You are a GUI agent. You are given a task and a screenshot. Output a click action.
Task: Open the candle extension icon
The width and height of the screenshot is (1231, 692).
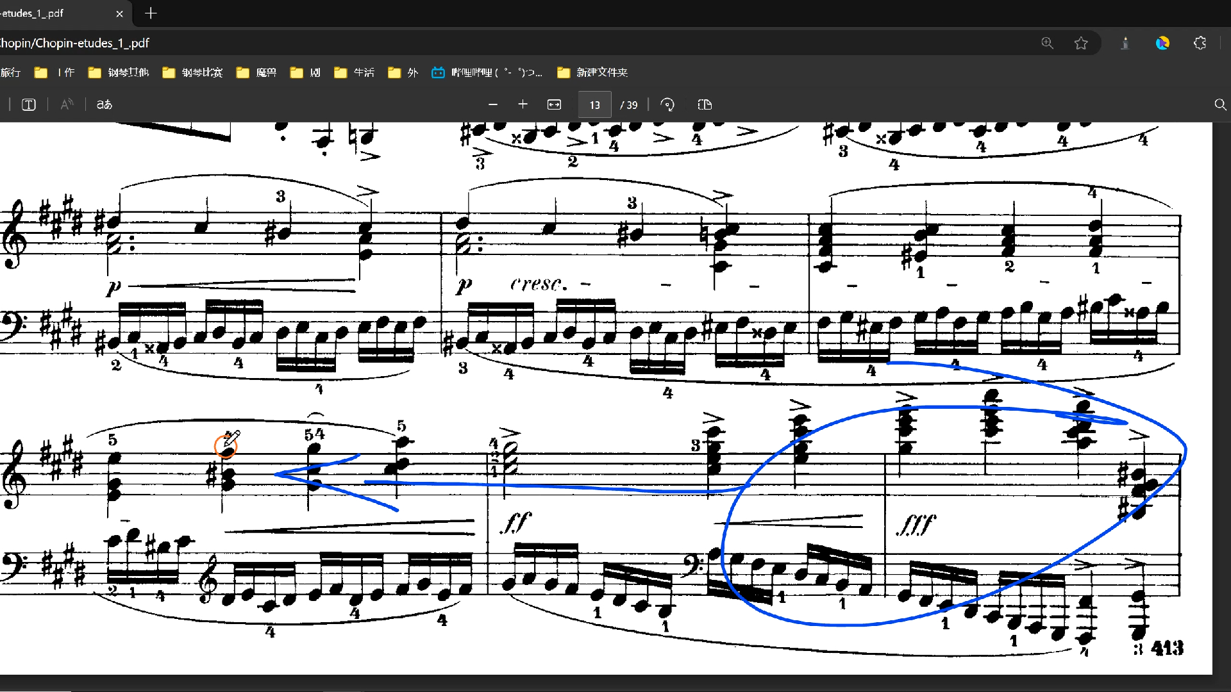click(x=1125, y=43)
